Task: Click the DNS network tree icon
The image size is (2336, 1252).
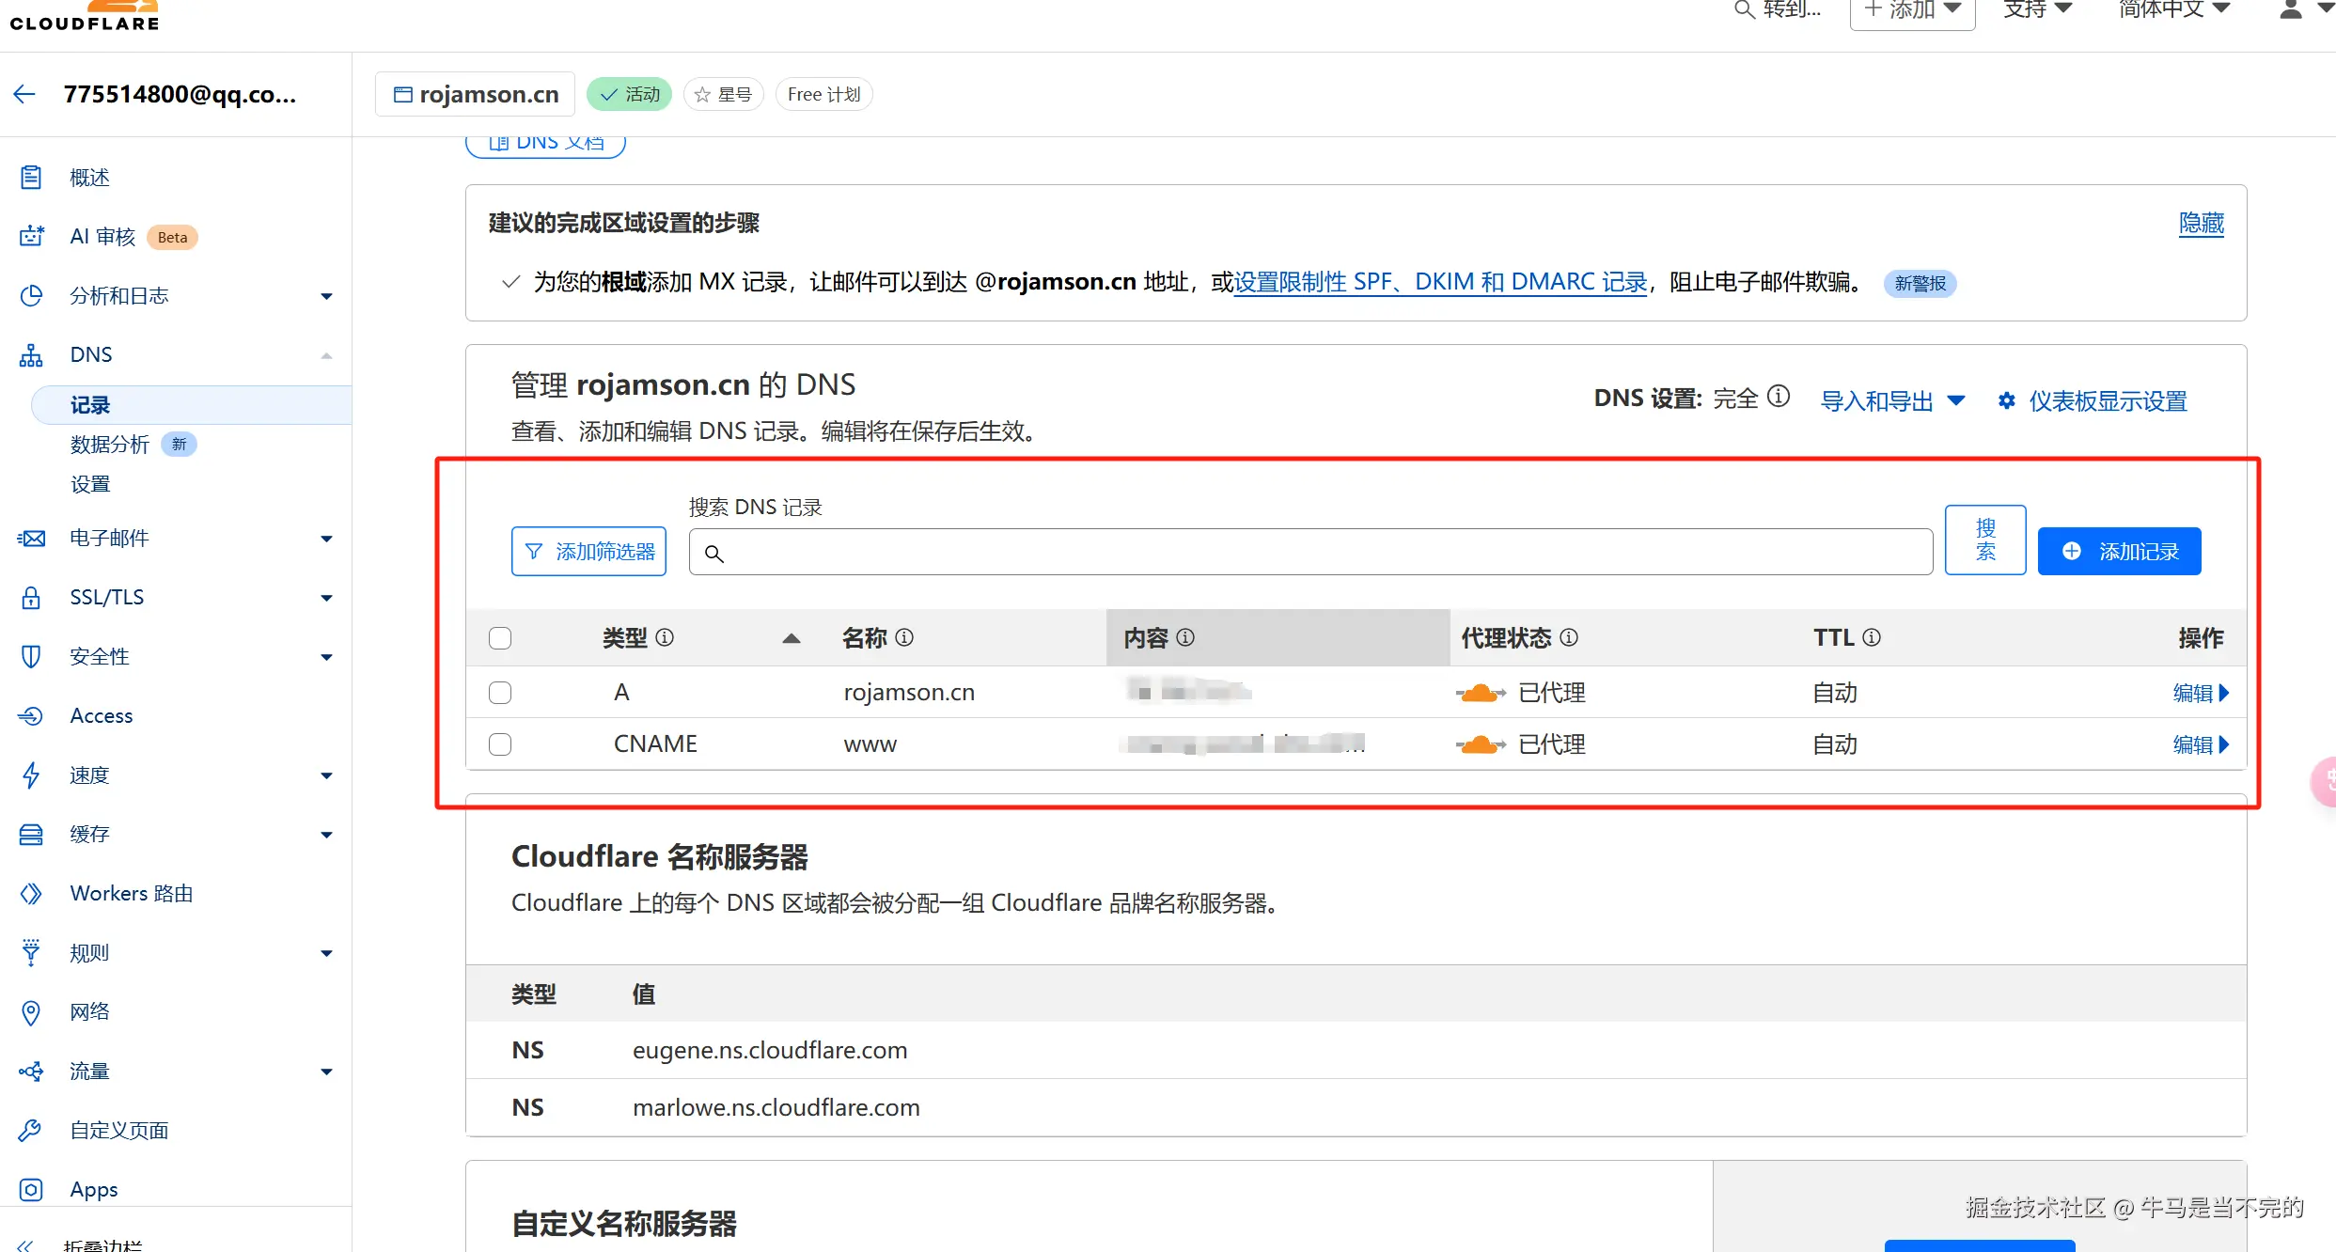Action: tap(31, 354)
